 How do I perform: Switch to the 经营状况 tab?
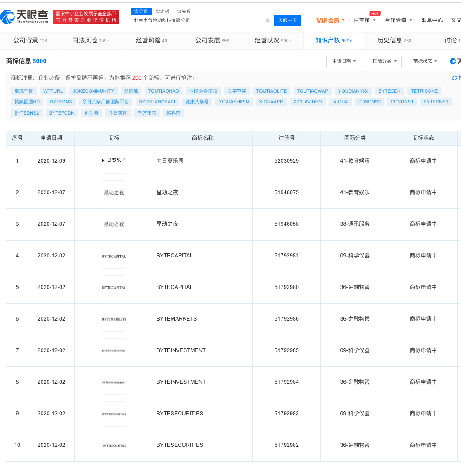click(x=273, y=40)
